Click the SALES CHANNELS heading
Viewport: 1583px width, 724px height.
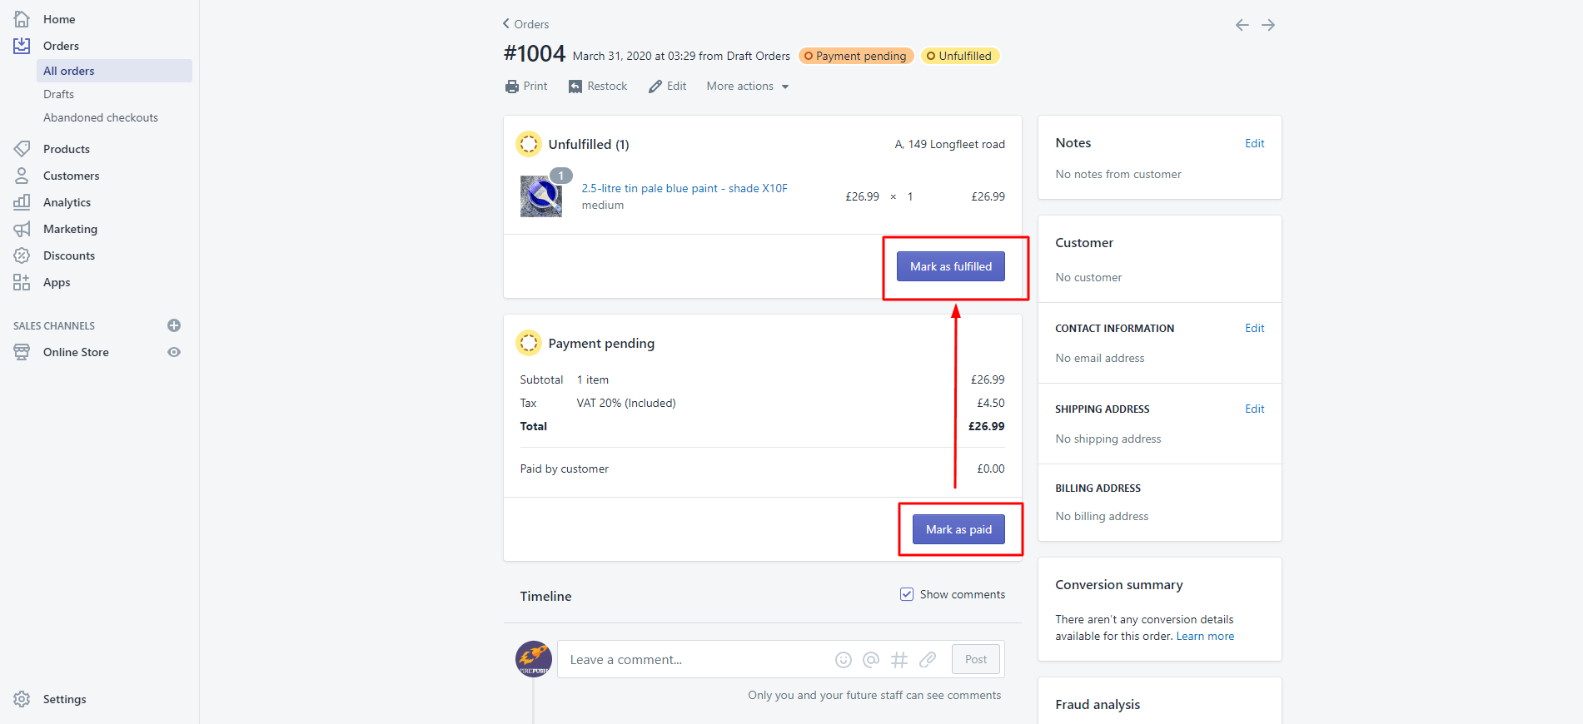point(54,325)
